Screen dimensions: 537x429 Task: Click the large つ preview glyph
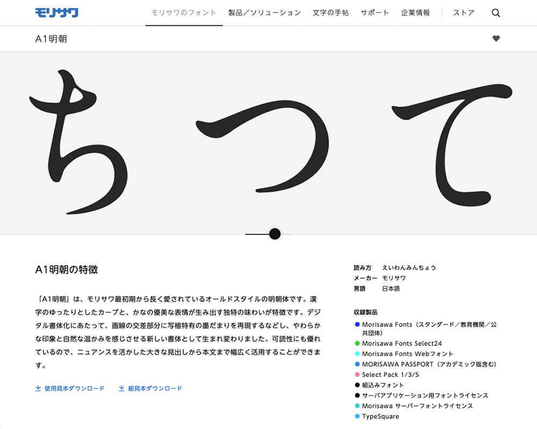coord(263,146)
